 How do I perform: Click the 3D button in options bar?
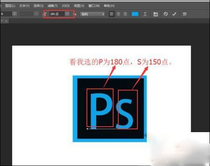click(x=184, y=14)
